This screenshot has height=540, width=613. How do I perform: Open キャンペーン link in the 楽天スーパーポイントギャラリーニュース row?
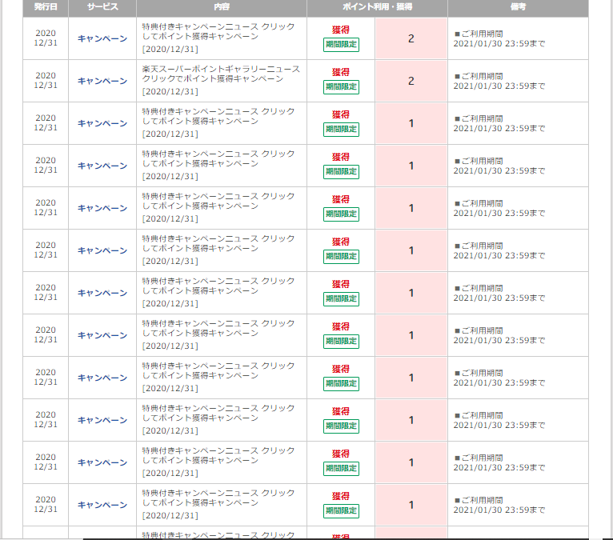(102, 81)
